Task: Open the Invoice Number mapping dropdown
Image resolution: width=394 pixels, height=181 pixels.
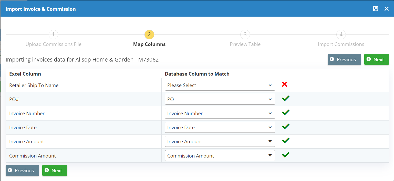Action: point(220,113)
